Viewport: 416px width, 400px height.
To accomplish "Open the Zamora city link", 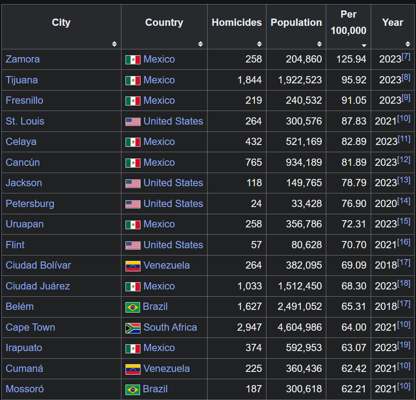I will [23, 59].
